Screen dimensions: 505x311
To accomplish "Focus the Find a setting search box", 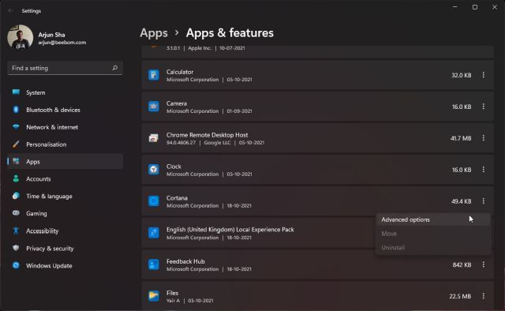I will click(65, 68).
